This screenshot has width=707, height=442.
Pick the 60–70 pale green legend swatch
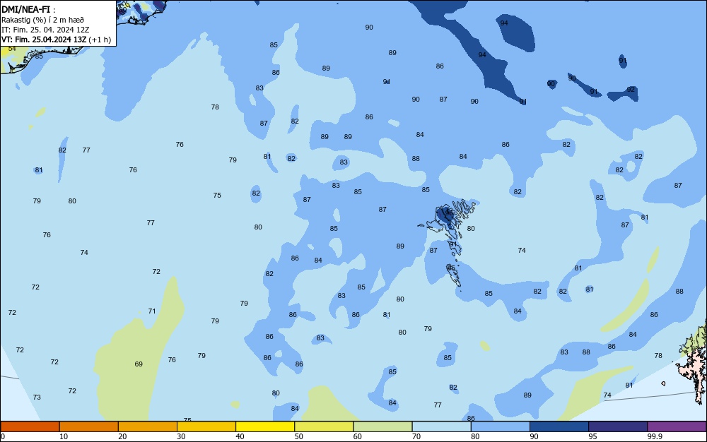(382, 426)
